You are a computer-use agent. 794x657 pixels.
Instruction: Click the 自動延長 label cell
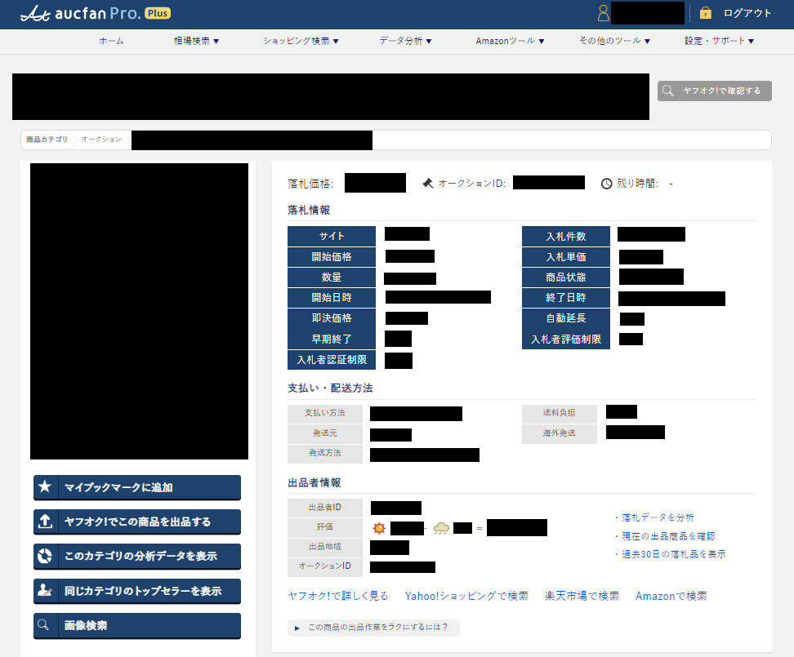[565, 318]
